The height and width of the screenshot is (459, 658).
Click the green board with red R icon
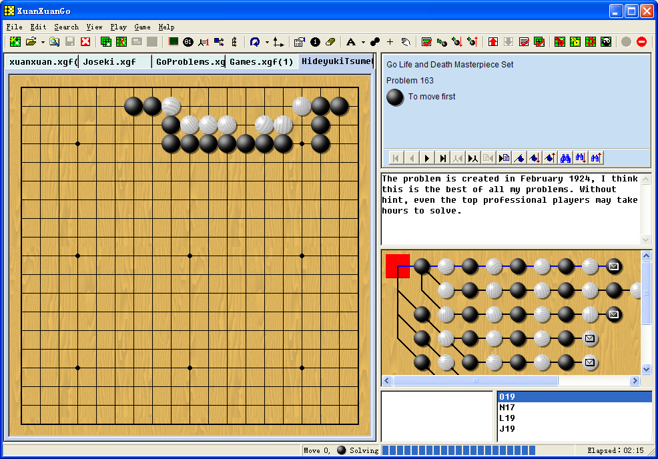tap(121, 41)
